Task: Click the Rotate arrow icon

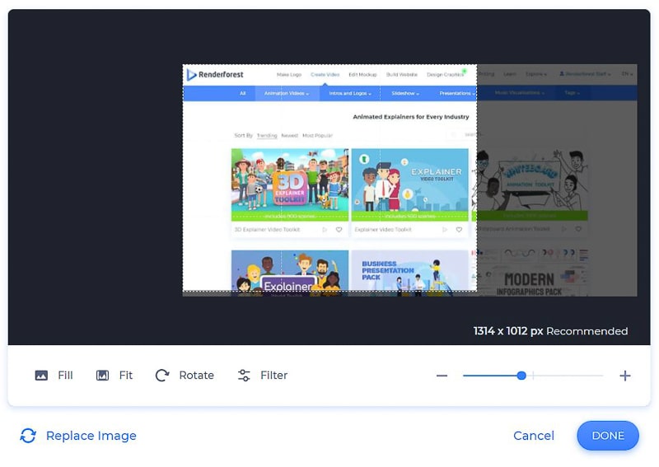Action: point(162,376)
